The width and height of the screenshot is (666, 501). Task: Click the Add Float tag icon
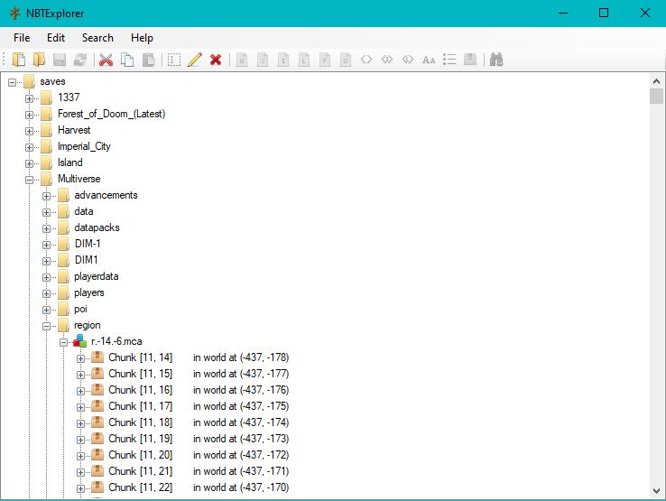point(325,60)
